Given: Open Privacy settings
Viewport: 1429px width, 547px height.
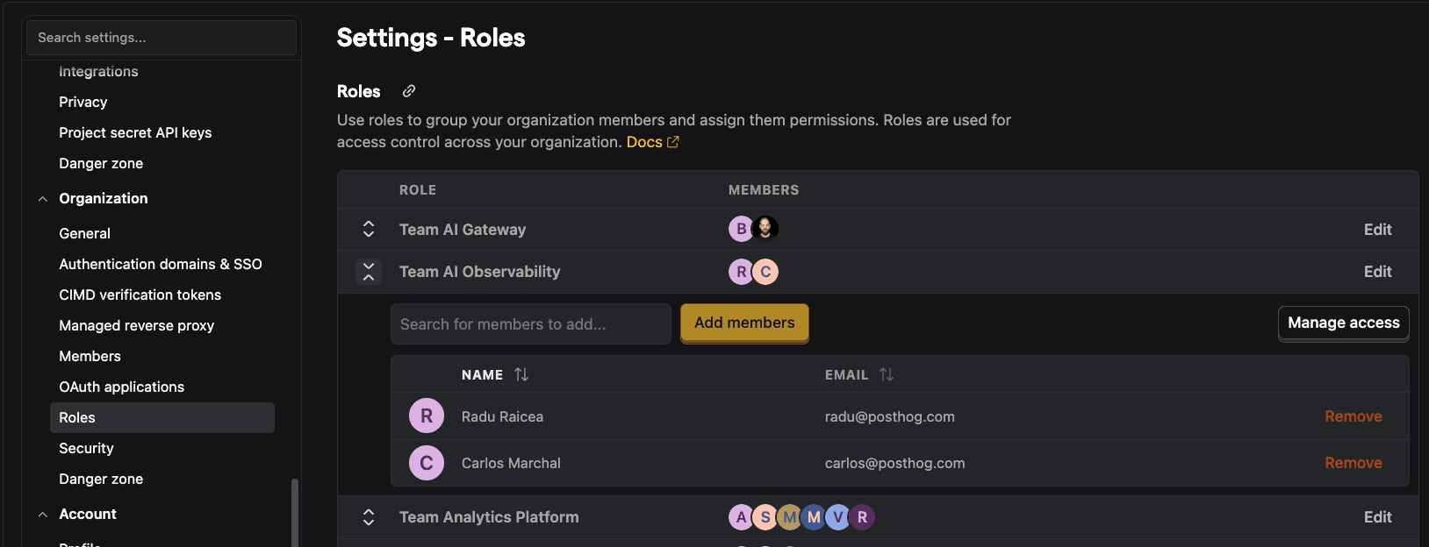Looking at the screenshot, I should coord(83,103).
